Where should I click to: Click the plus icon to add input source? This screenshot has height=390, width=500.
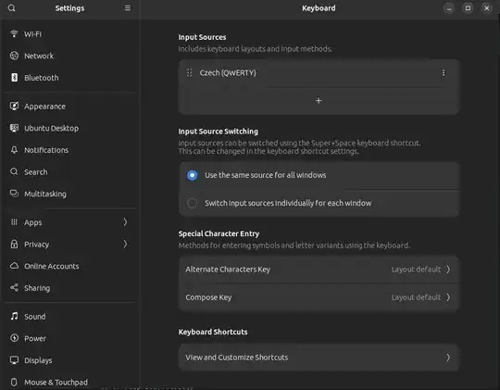319,101
